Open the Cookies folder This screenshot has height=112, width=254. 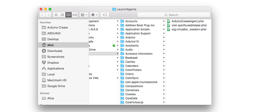[142, 94]
